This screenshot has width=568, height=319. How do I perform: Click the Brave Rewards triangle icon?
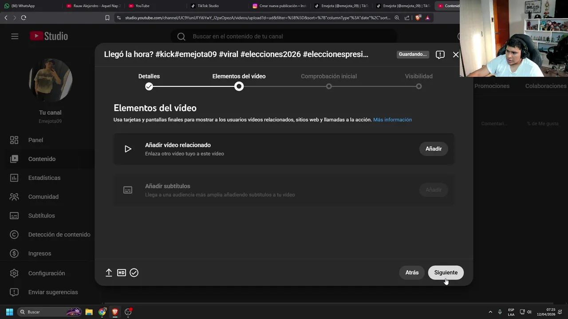point(428,18)
